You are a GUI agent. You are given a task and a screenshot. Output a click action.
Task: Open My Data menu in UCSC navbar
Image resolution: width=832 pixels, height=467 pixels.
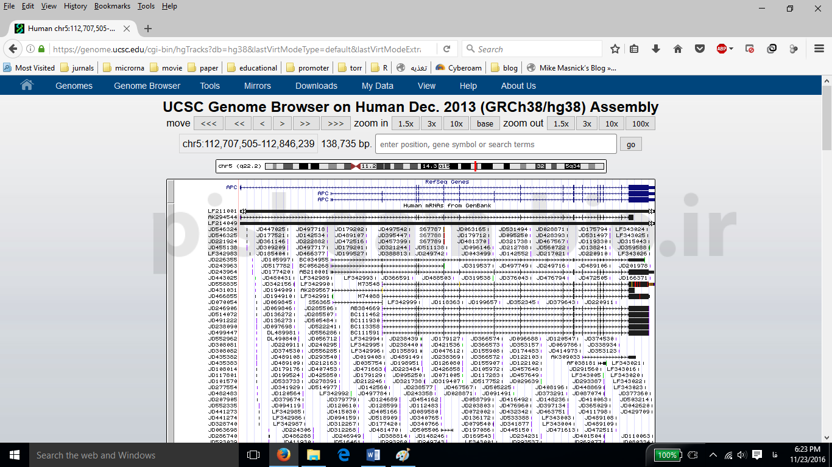point(377,86)
